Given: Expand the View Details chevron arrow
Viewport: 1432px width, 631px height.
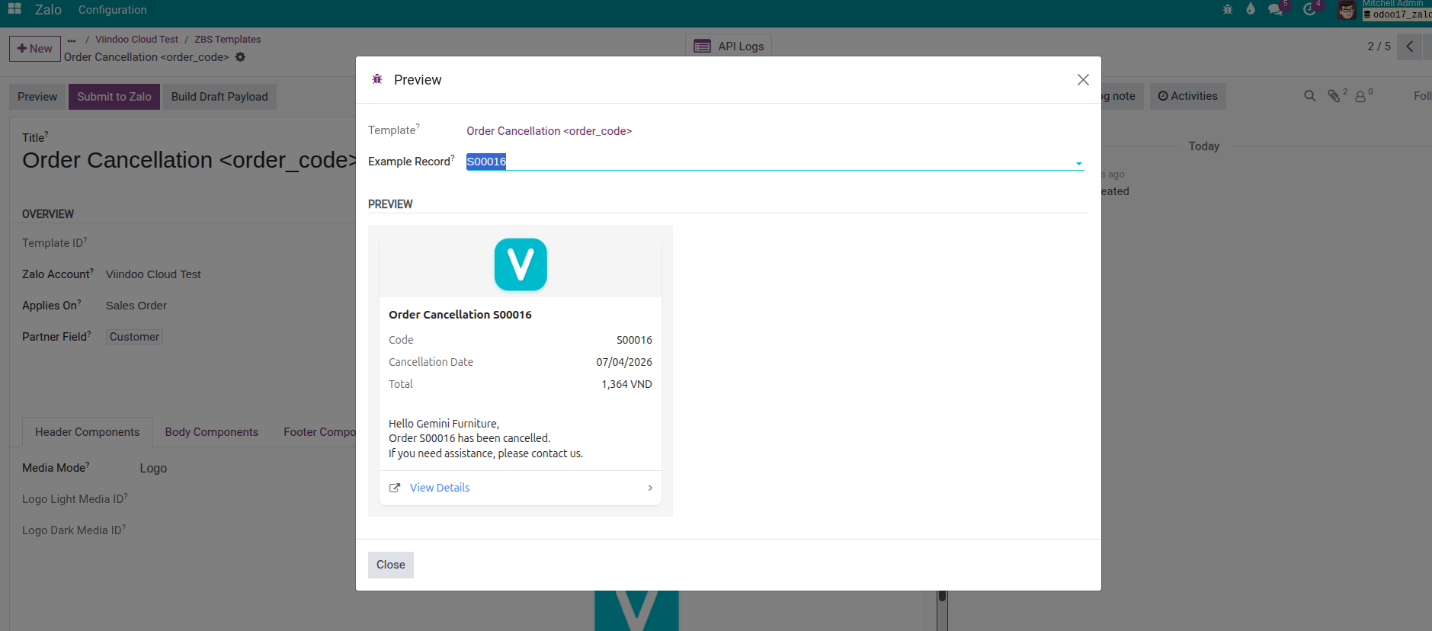Looking at the screenshot, I should [650, 488].
